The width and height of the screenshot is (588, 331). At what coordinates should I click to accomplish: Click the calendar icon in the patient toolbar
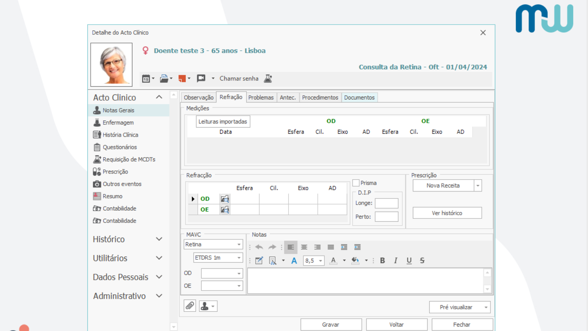pos(146,79)
